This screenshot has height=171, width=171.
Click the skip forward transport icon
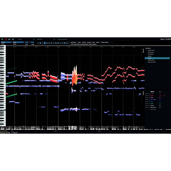click(9, 39)
